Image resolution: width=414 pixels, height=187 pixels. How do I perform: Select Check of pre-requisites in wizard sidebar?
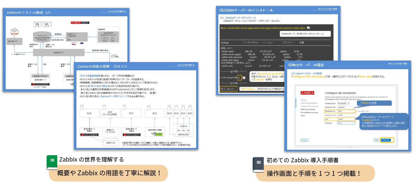click(309, 103)
